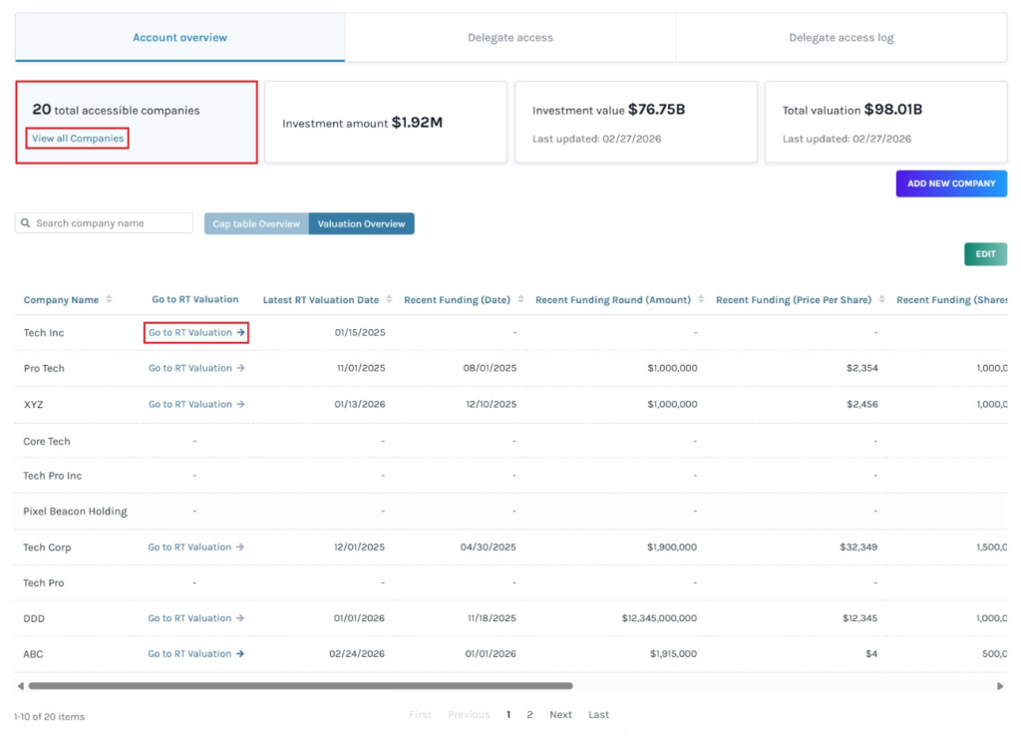Viewport: 1021px width, 738px height.
Task: Jump to page 2 of results
Action: tap(529, 715)
